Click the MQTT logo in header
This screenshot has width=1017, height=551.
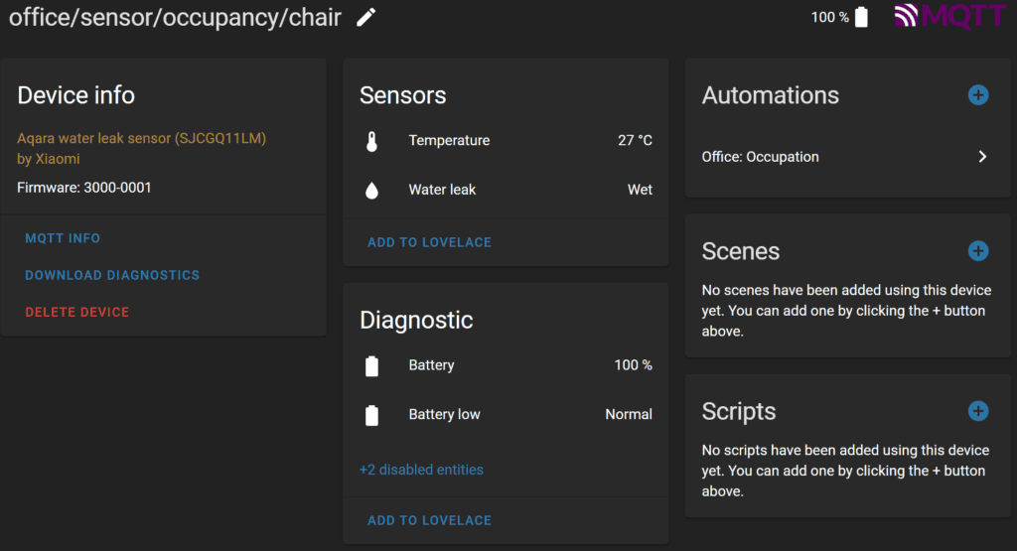[950, 16]
